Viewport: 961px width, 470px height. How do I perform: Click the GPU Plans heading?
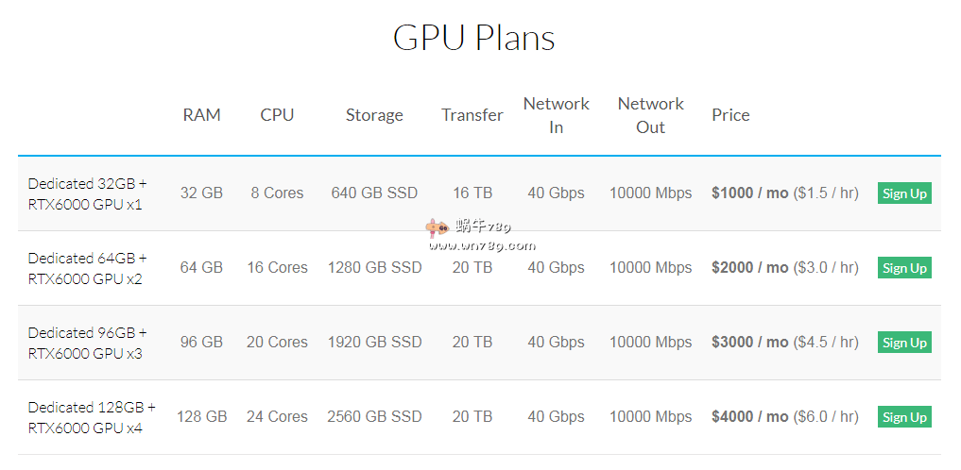pos(473,38)
